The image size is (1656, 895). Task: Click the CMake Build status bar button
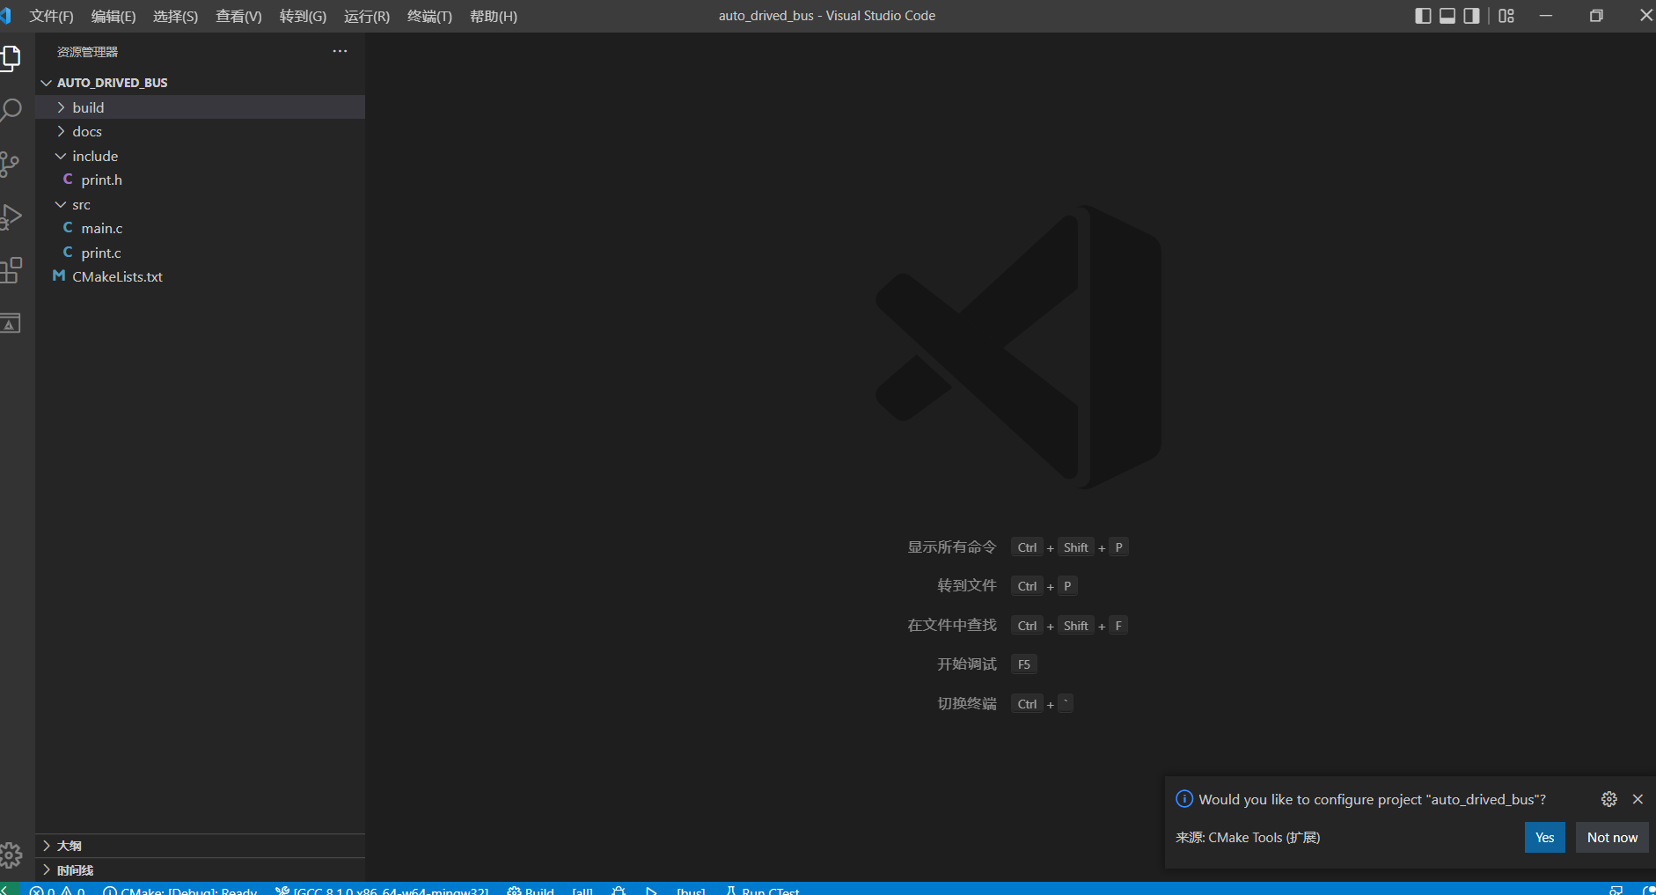pyautogui.click(x=531, y=890)
